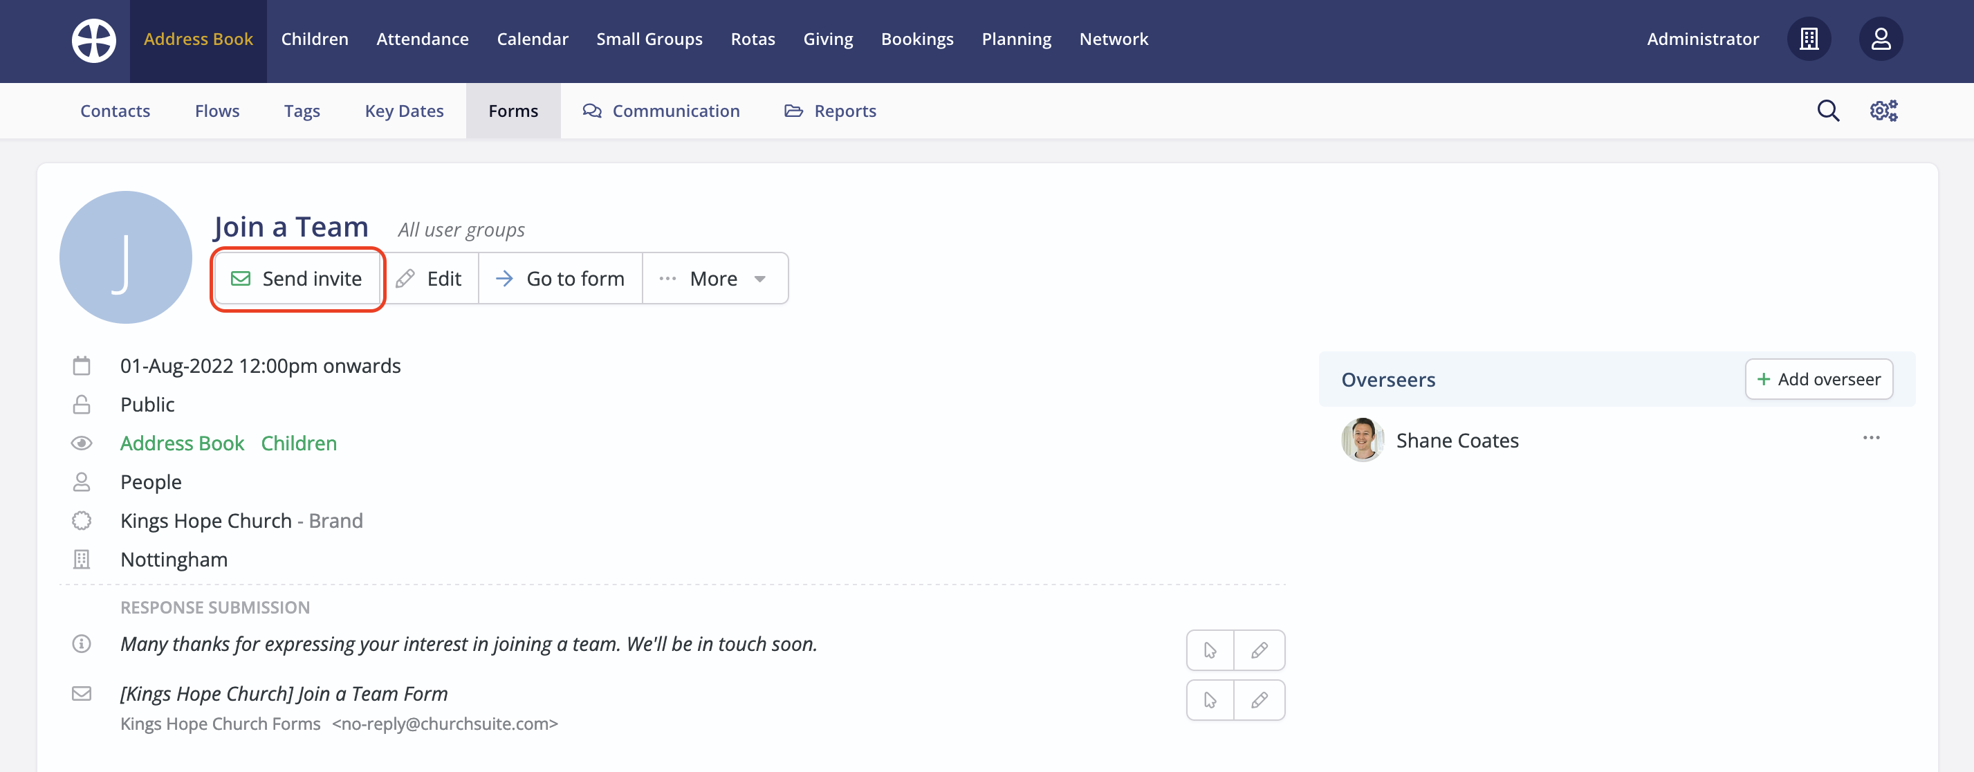Click pencil icon beside confirmation email
The image size is (1974, 772).
pyautogui.click(x=1258, y=700)
